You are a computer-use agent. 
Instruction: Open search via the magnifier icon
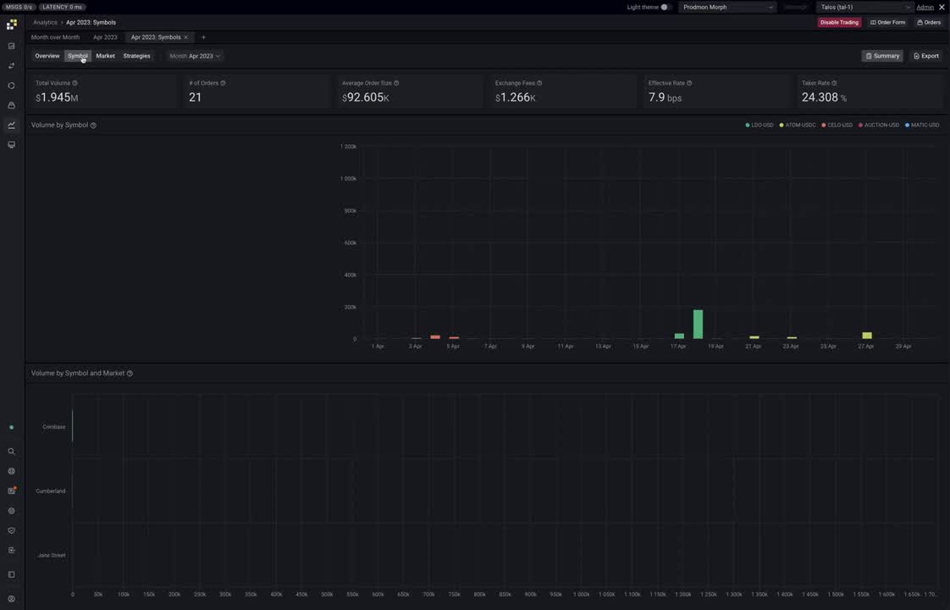(x=11, y=451)
